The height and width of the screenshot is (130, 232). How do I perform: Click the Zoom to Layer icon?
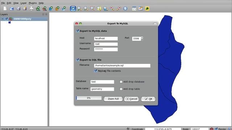[x=105, y=9]
